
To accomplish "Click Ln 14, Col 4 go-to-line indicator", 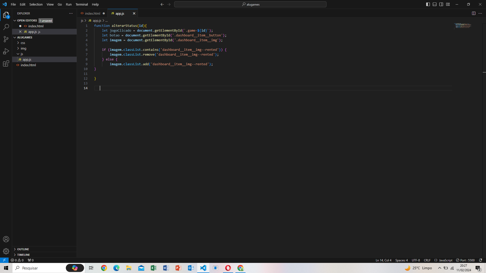I will (x=383, y=260).
